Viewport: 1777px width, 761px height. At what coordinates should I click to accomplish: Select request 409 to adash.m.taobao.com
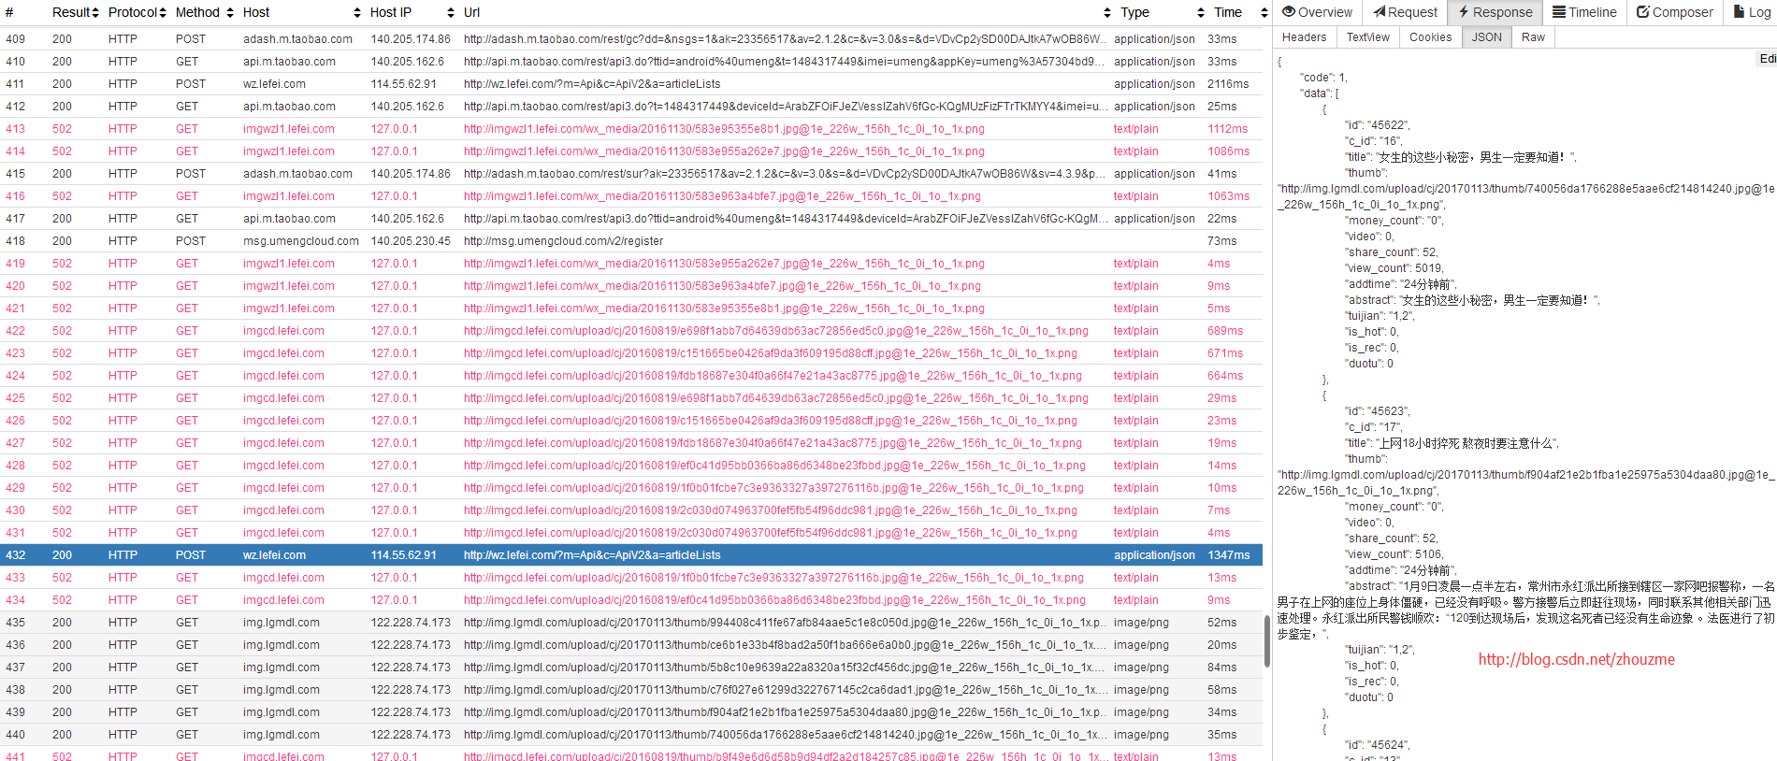click(x=631, y=39)
